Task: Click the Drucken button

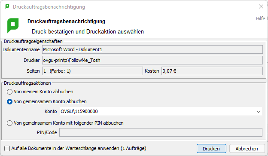Action: [x=211, y=148]
